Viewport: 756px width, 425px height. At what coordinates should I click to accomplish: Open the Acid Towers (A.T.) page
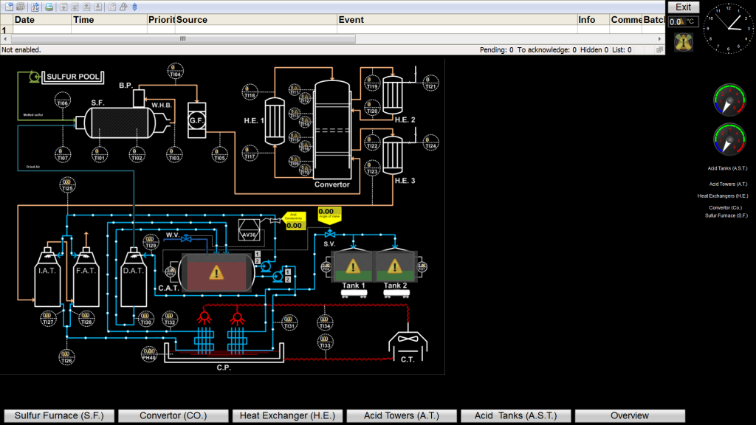(402, 415)
